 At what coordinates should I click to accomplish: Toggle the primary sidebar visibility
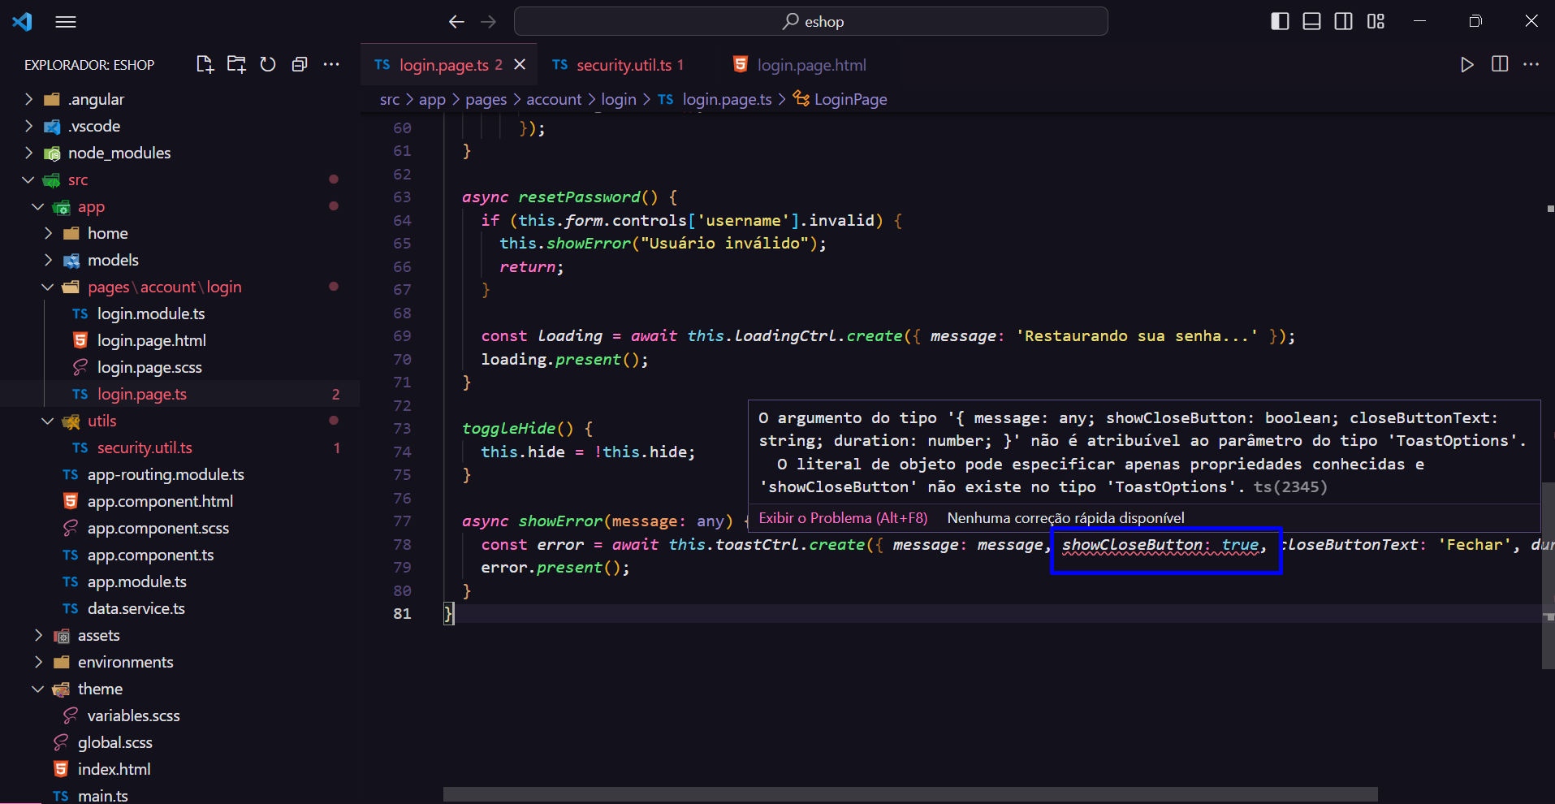(x=1280, y=21)
